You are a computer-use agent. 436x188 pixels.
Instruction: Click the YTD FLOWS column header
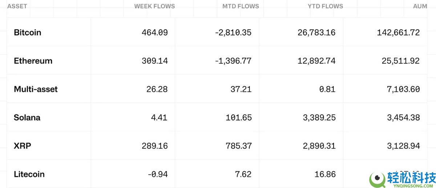click(325, 6)
